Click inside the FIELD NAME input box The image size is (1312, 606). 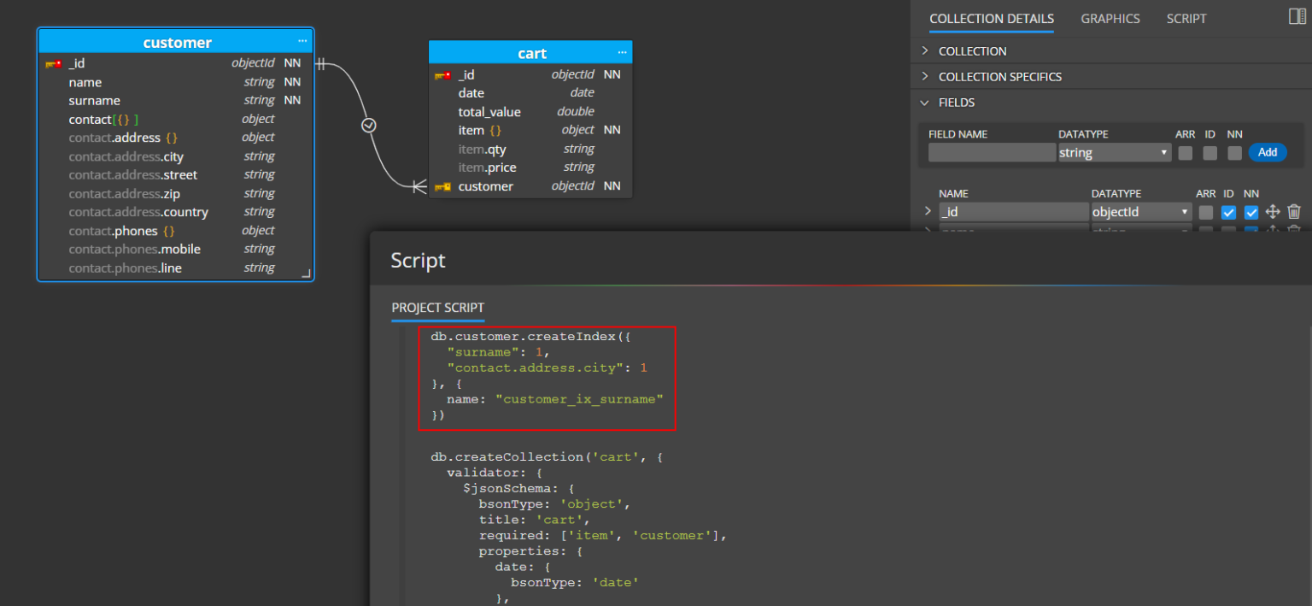[x=991, y=151]
